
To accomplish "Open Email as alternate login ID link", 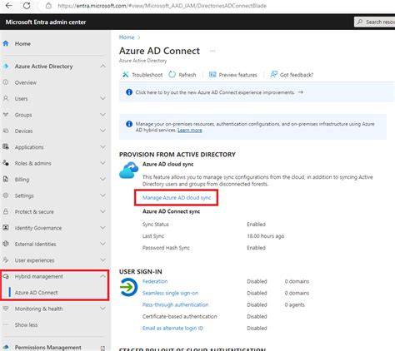I will point(172,328).
